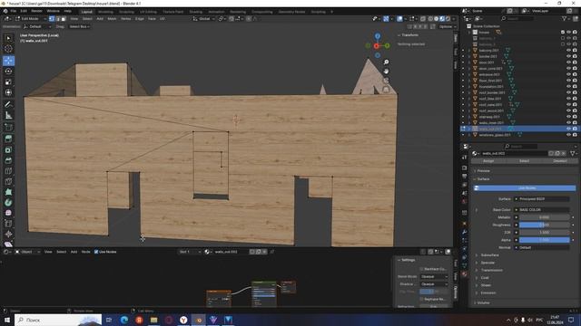Select the Inset Faces tool
Viewport: 581px width, 326px height.
tap(8, 149)
